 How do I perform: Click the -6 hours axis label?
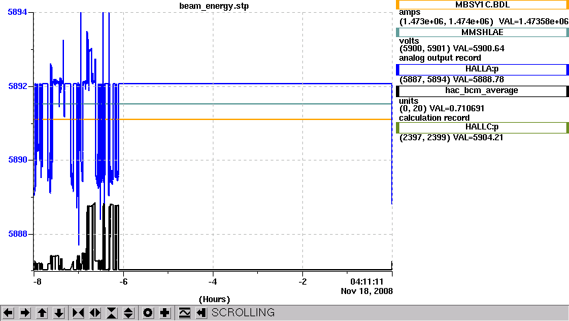[x=123, y=282]
